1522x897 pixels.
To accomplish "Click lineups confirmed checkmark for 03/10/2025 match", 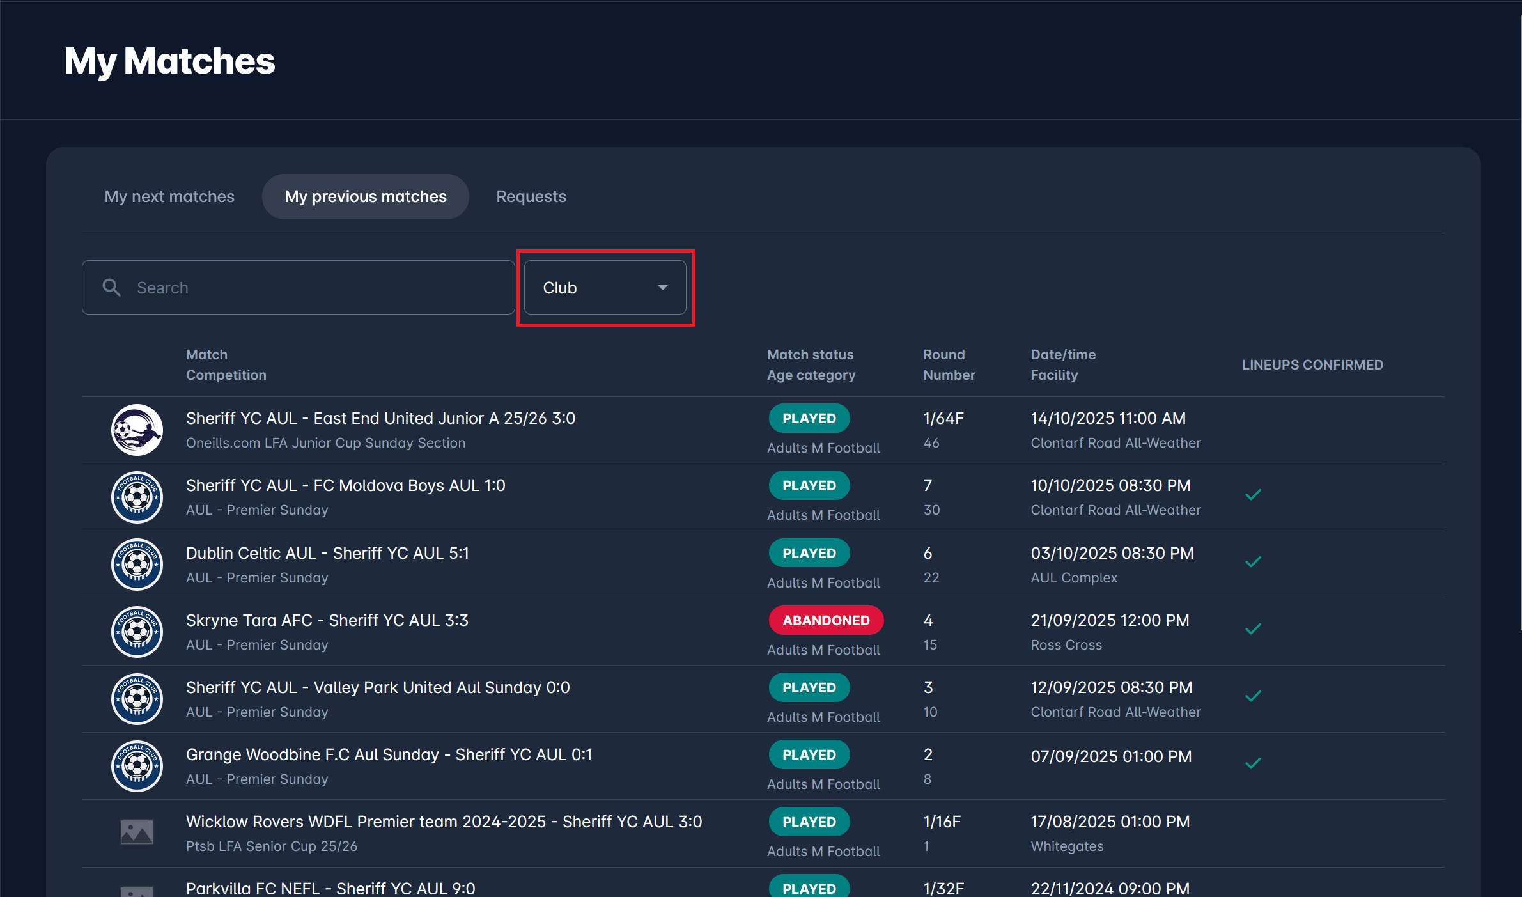I will (x=1253, y=562).
